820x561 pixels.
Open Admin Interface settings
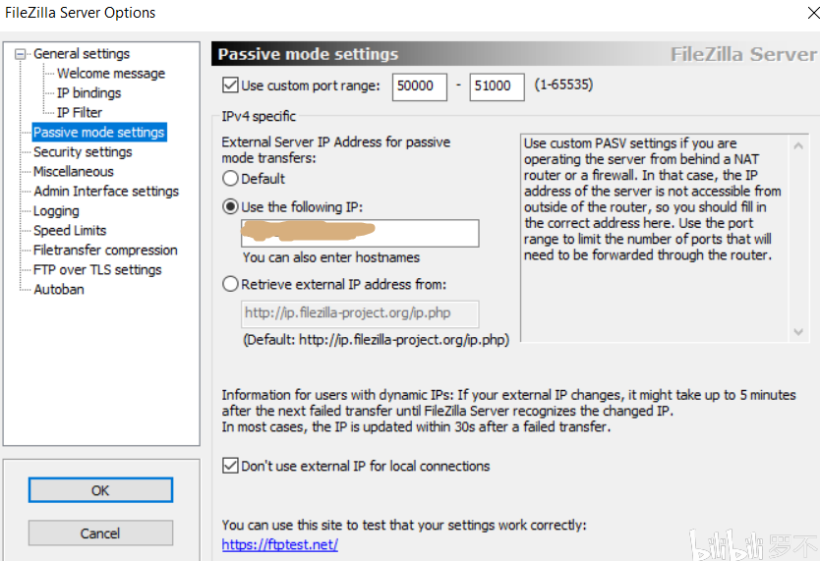point(106,192)
